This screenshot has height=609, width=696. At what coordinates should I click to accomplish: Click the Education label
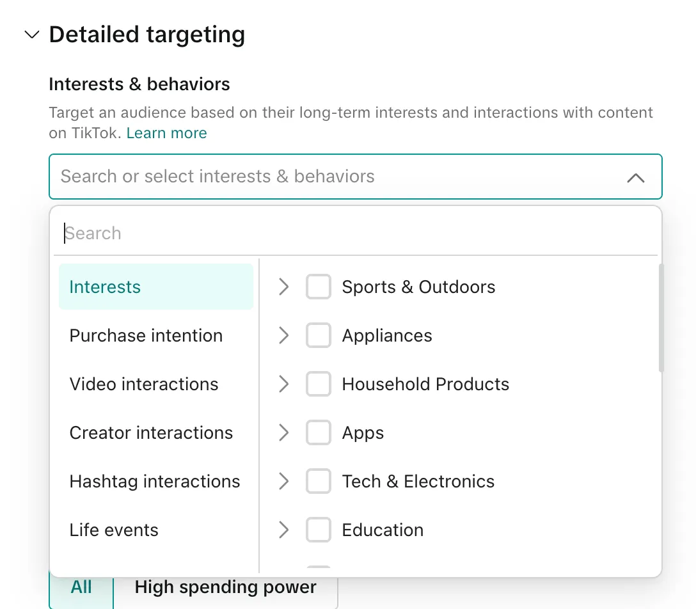pyautogui.click(x=383, y=530)
